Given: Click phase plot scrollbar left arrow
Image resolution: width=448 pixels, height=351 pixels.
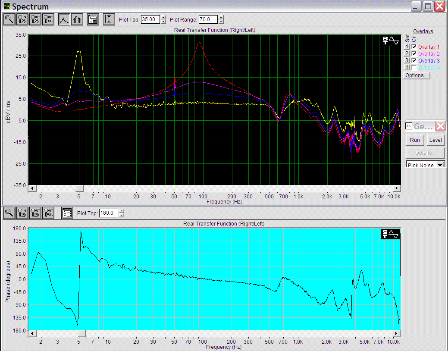Looking at the screenshot, I should pyautogui.click(x=32, y=334).
